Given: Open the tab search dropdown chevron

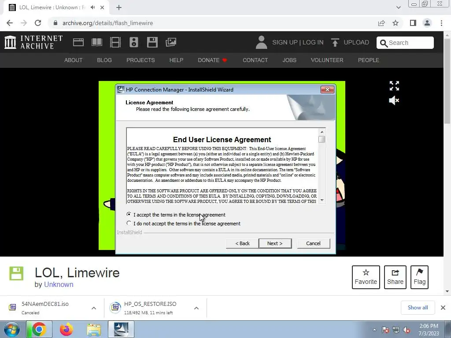Looking at the screenshot, I should [398, 7].
